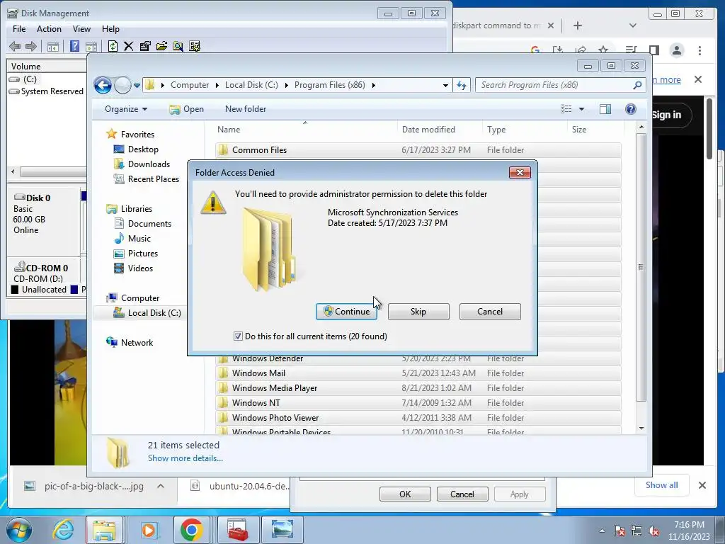This screenshot has height=544, width=725.
Task: Click Chrome bookmark star icon
Action: point(603,50)
